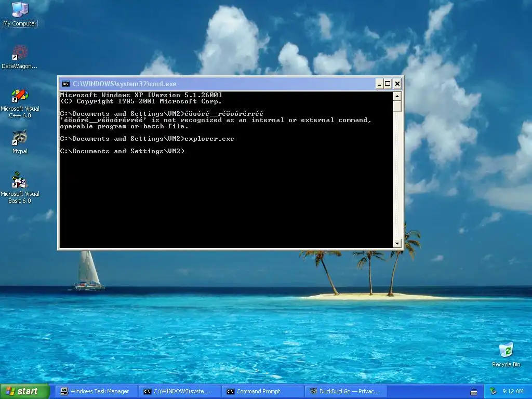Click the 9:12 AM system clock
This screenshot has width=532, height=399.
pyautogui.click(x=513, y=392)
